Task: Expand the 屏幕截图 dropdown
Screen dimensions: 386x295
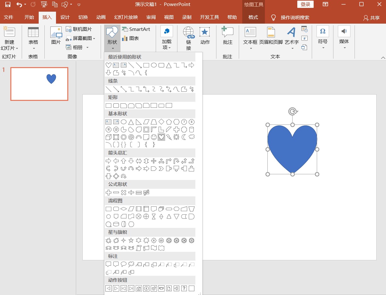Action: pyautogui.click(x=94, y=38)
